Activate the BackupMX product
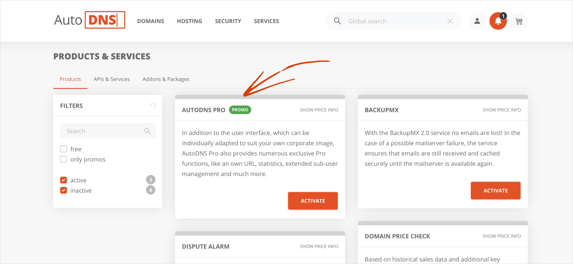Viewport: 573px width, 264px height. (496, 191)
